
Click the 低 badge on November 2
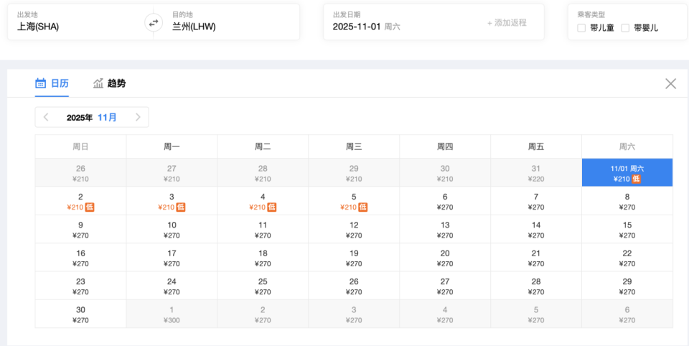pyautogui.click(x=90, y=207)
